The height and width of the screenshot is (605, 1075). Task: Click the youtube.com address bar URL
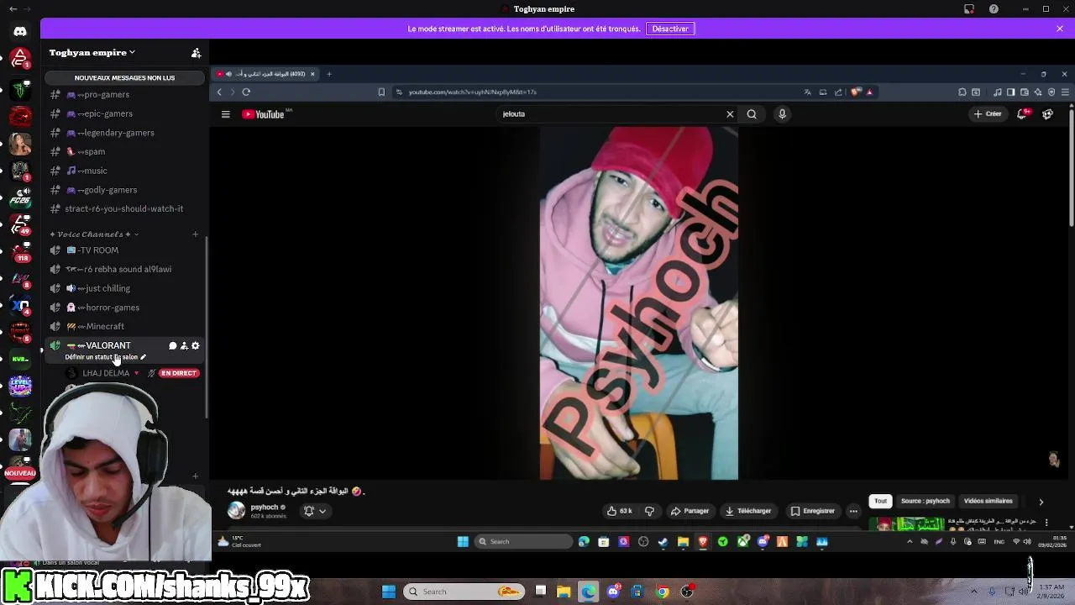point(472,92)
